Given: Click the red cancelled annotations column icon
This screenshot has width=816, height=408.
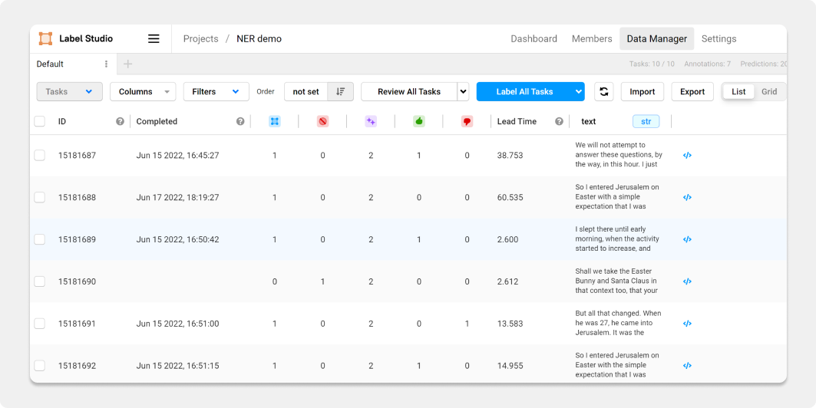Looking at the screenshot, I should click(322, 121).
